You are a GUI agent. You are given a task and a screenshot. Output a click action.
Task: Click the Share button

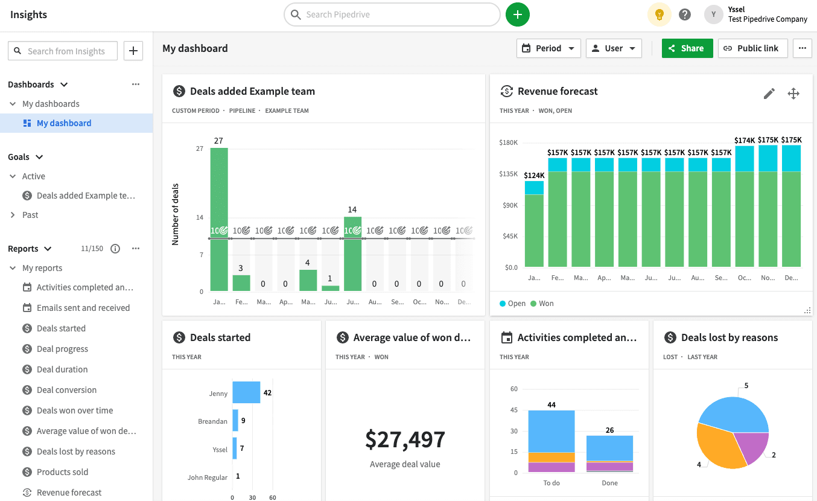[687, 48]
